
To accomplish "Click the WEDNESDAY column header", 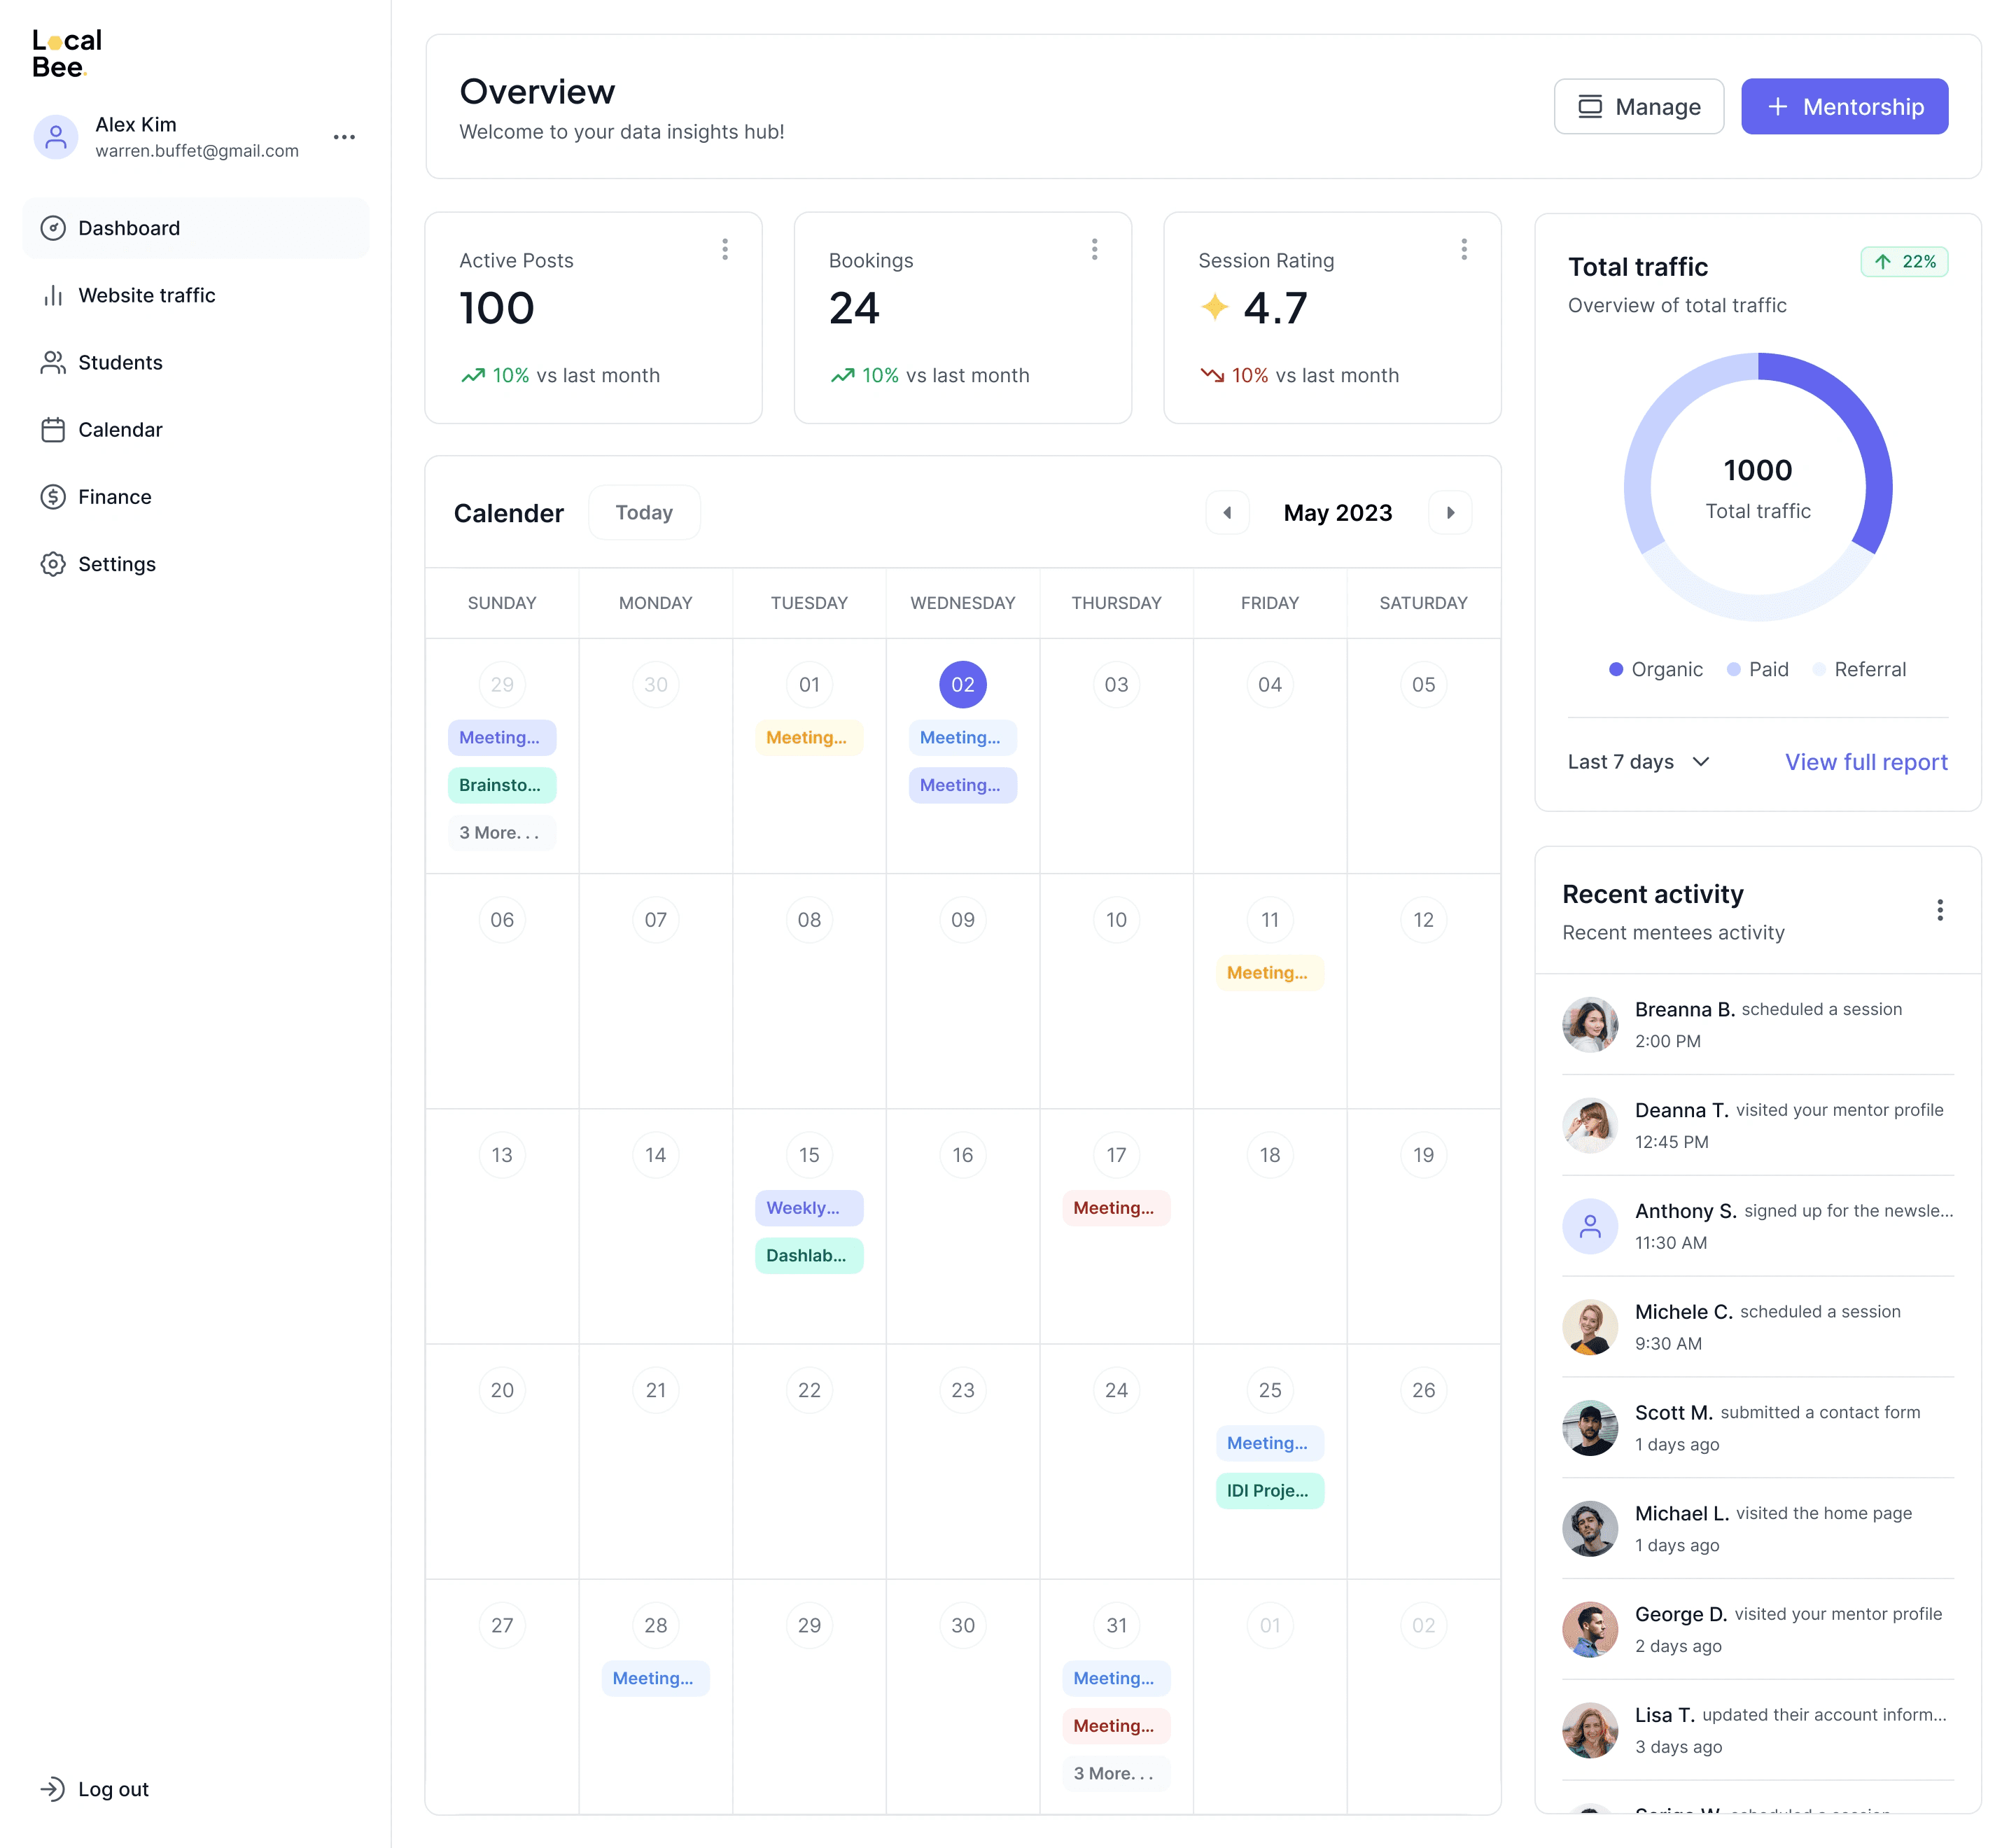I will (x=962, y=603).
